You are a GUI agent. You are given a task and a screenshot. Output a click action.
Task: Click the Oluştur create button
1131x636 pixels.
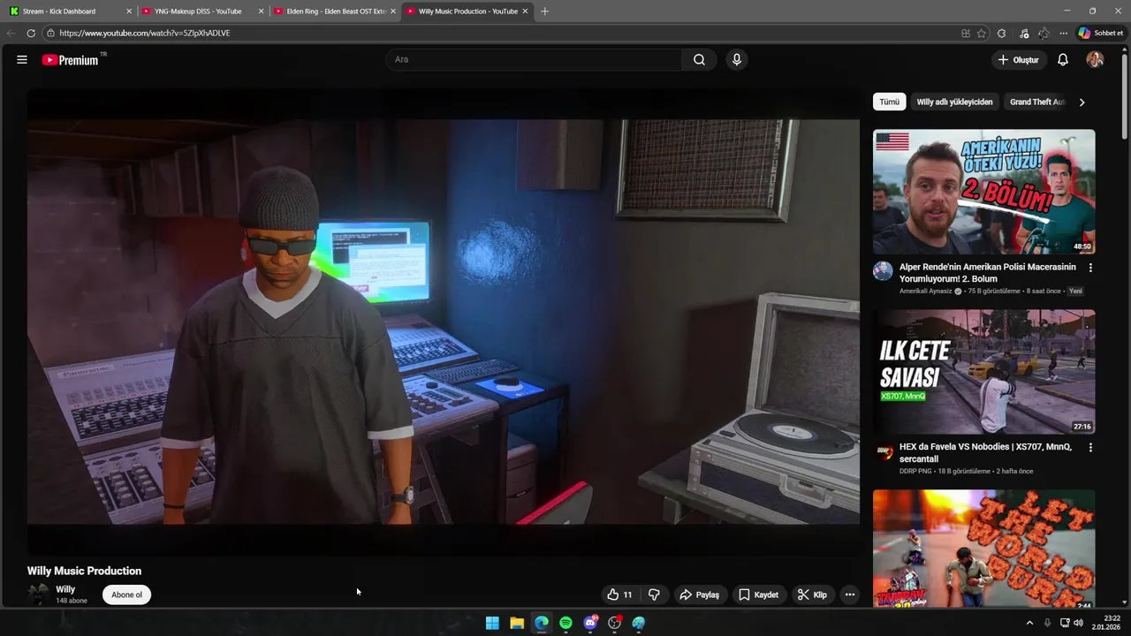[x=1019, y=60]
